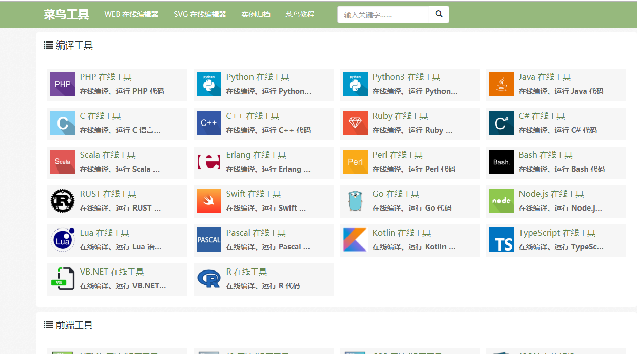Open Python 在线工具 title link
Viewport: 637px width, 354px height.
click(x=258, y=77)
